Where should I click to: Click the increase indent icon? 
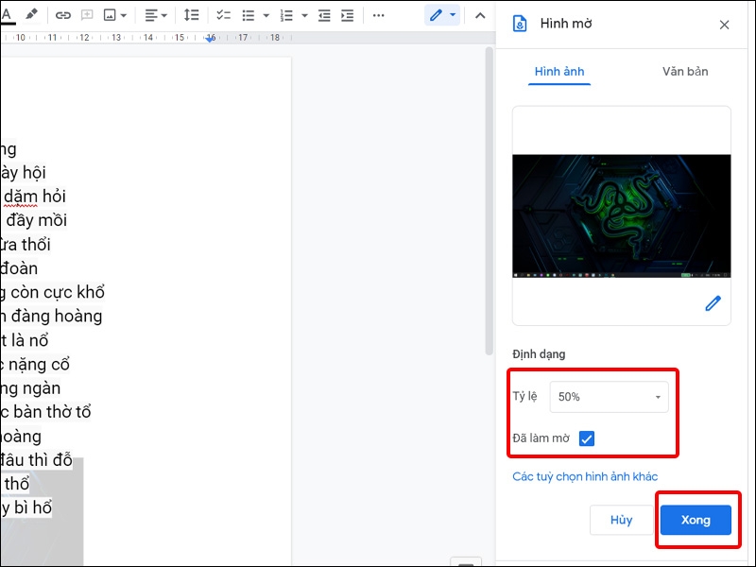(x=347, y=15)
